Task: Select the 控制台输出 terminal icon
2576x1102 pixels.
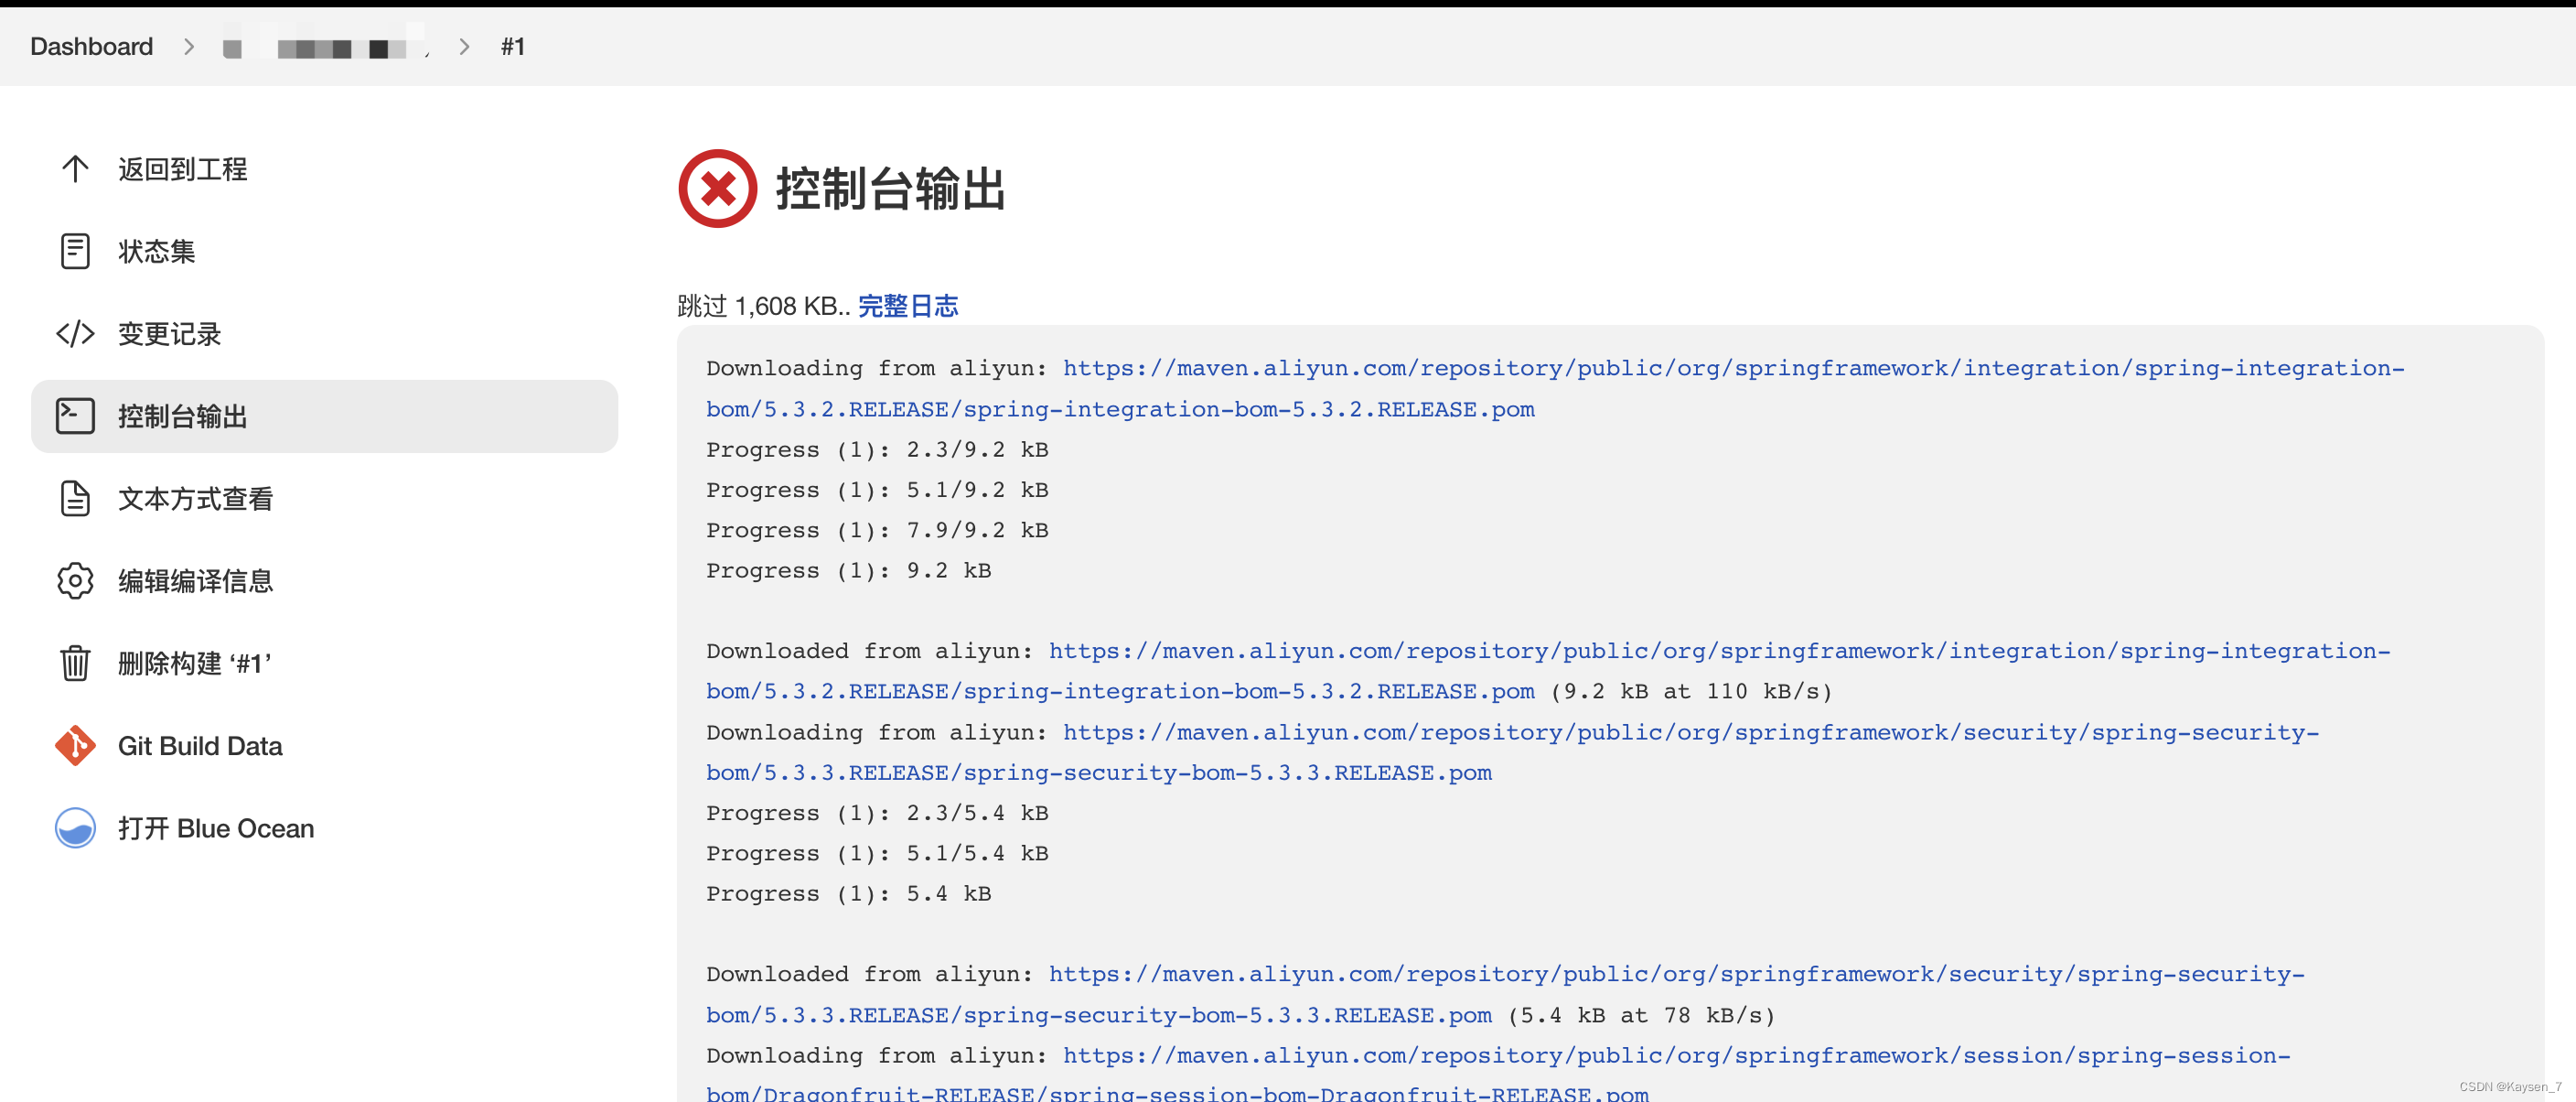Action: tap(75, 416)
